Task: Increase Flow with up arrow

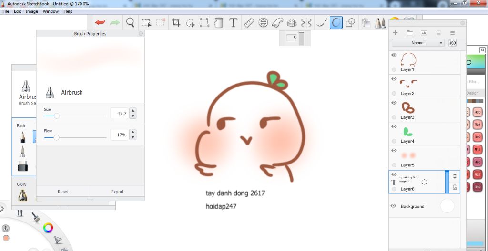Action: click(x=133, y=132)
